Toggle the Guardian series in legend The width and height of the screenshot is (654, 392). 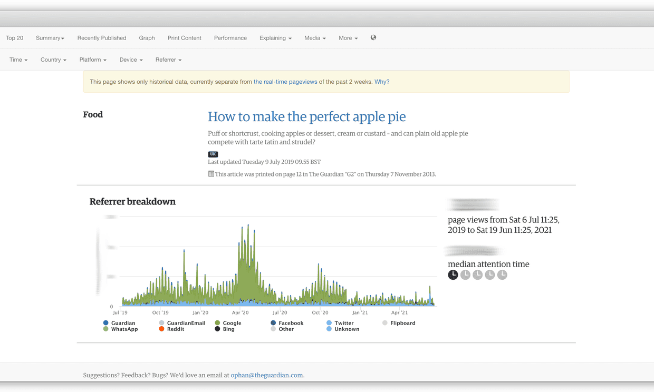tap(119, 323)
